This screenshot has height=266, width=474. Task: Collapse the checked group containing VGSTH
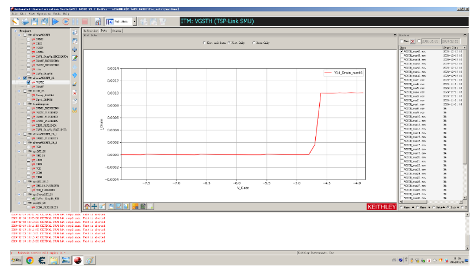click(20, 78)
